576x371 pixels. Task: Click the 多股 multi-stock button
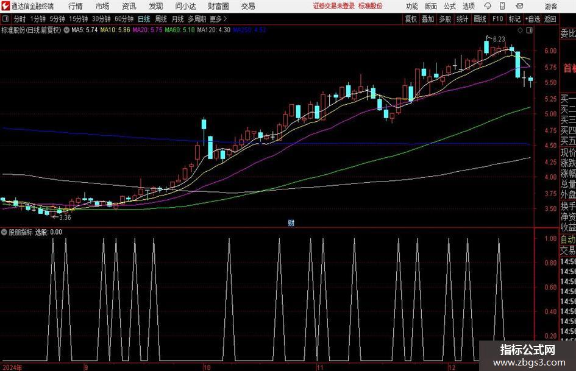[445, 19]
